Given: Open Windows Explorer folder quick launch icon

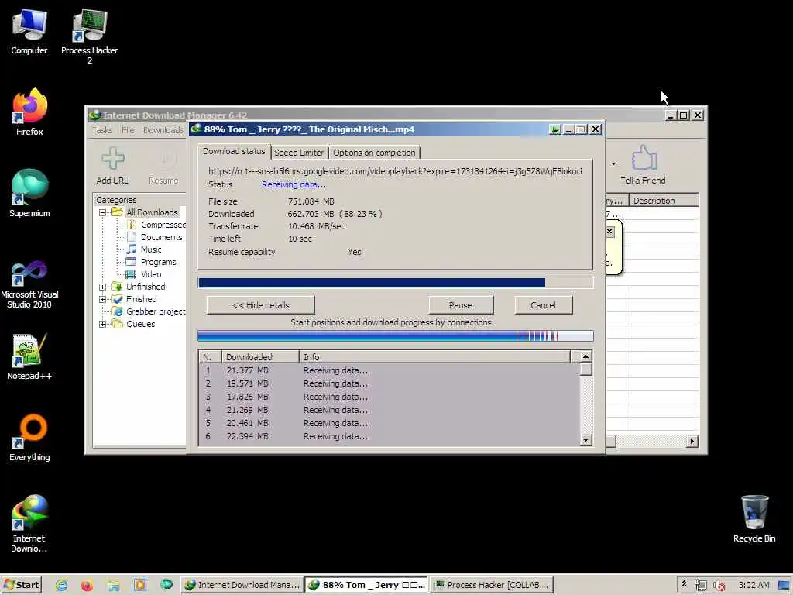Looking at the screenshot, I should click(x=114, y=586).
